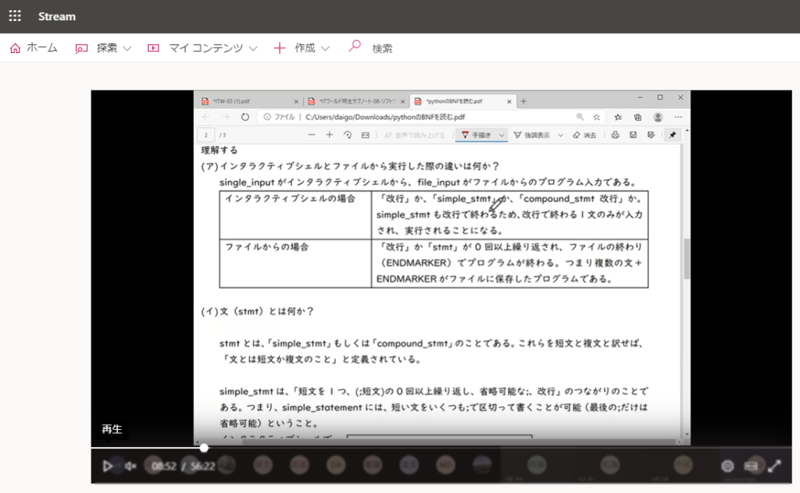Open the app launcher grid icon

(x=15, y=16)
